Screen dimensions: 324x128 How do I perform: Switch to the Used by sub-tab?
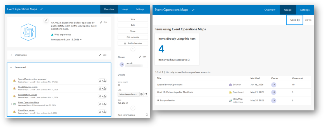pyautogui.click(x=295, y=20)
